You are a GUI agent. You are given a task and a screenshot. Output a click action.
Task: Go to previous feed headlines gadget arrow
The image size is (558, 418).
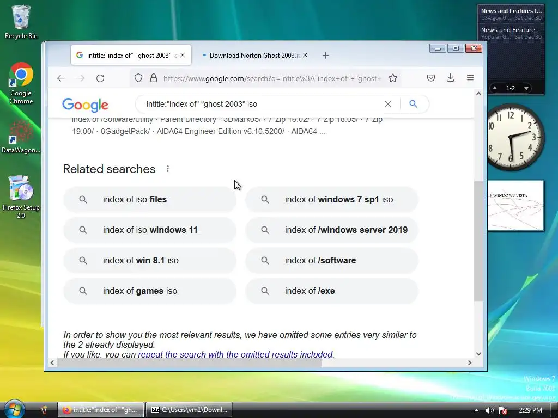click(495, 88)
